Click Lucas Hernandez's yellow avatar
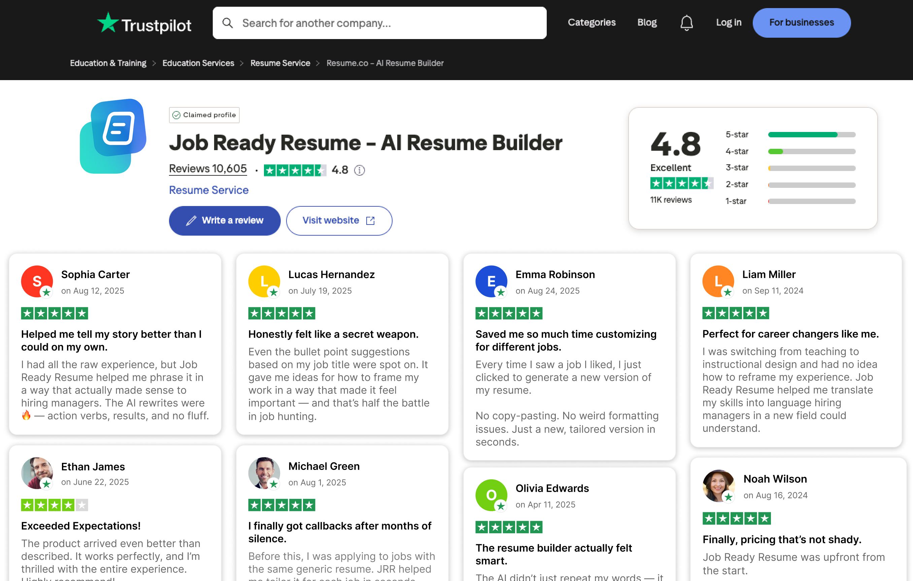This screenshot has height=581, width=913. pyautogui.click(x=264, y=281)
